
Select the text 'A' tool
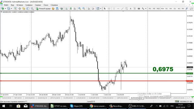pyautogui.click(x=130, y=8)
